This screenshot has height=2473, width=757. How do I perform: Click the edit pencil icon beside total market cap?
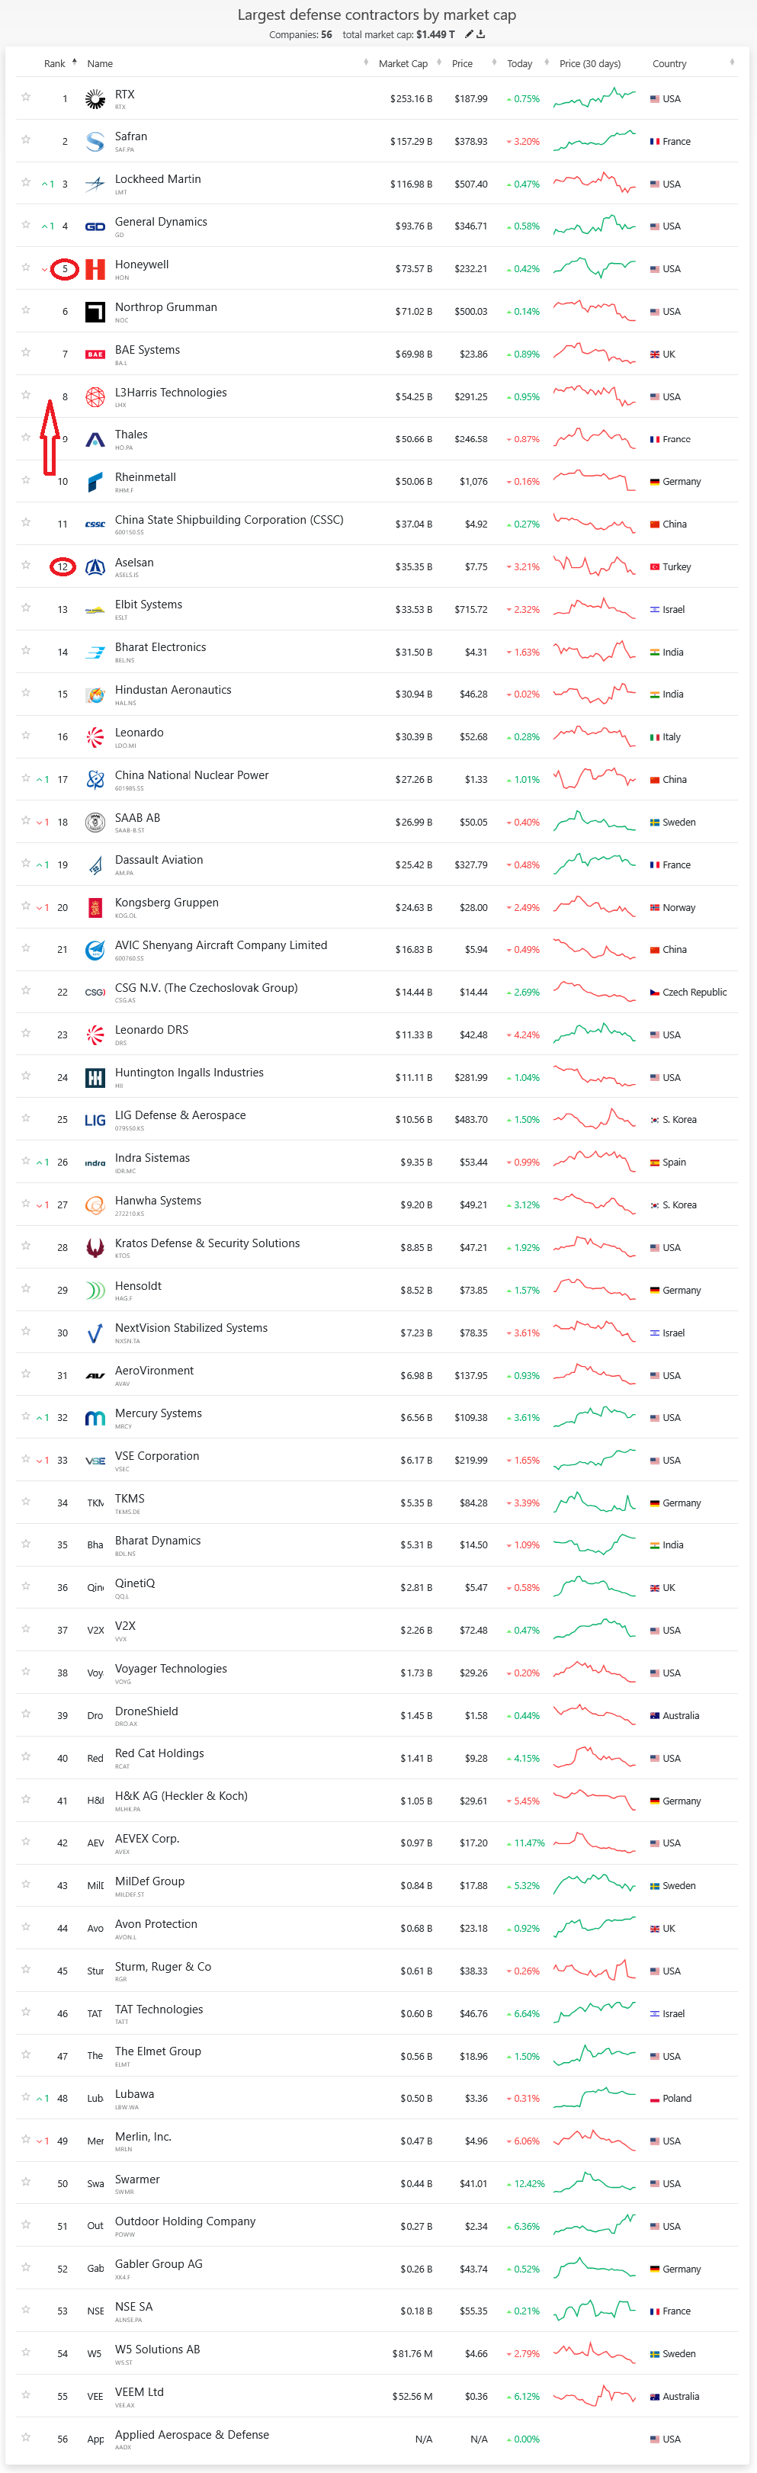tap(468, 34)
